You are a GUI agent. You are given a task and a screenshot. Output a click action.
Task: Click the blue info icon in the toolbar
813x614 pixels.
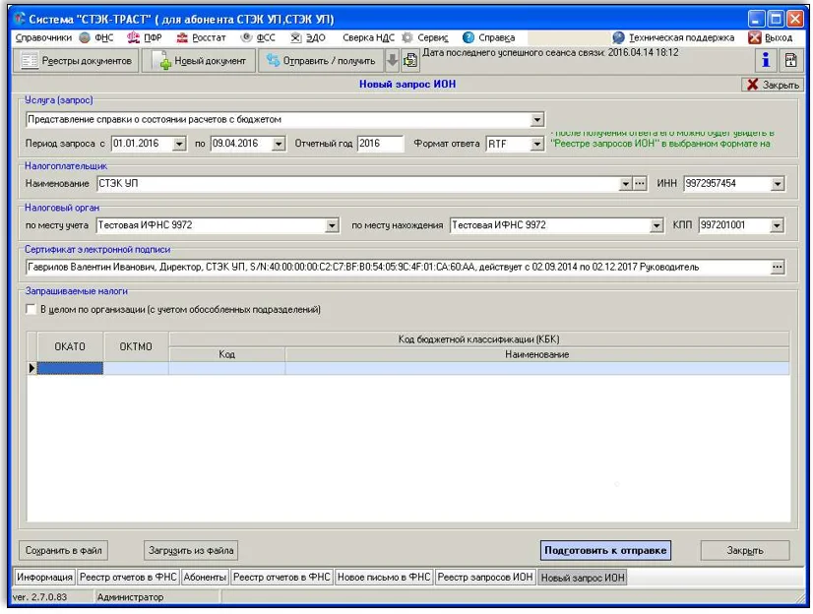(766, 61)
